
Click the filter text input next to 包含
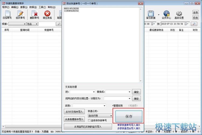47,24
